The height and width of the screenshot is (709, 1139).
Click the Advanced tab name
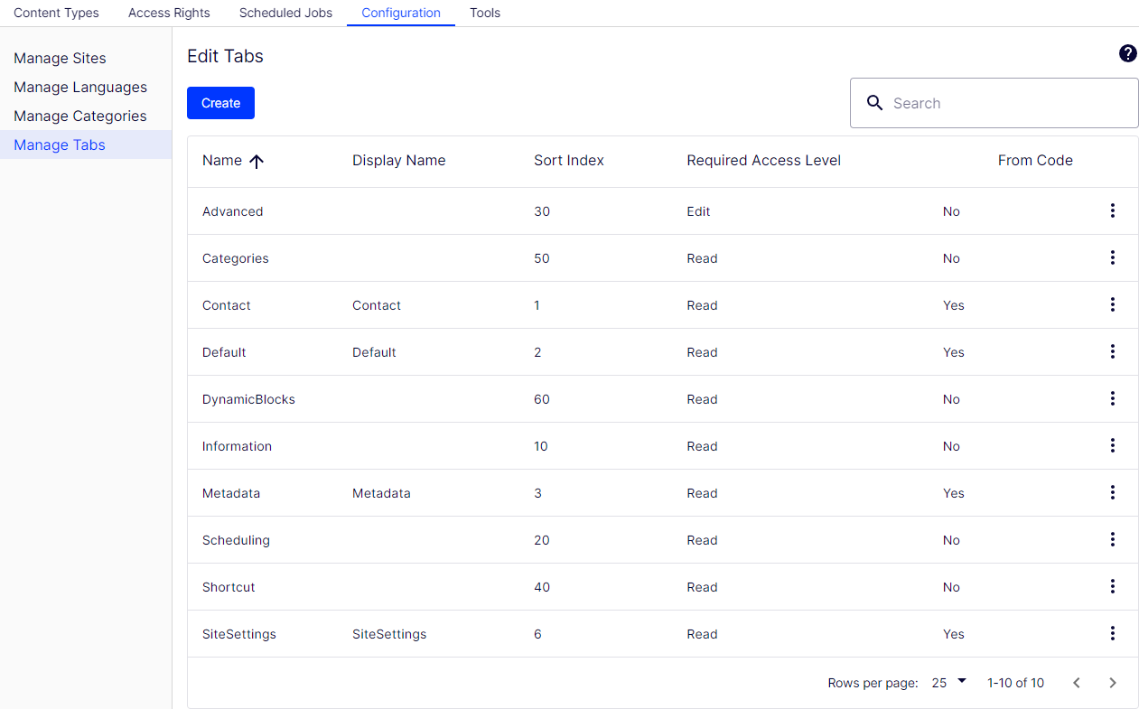pos(232,211)
